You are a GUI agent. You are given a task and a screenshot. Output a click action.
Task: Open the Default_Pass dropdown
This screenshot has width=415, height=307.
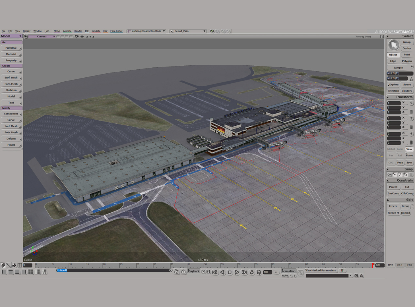coord(188,31)
